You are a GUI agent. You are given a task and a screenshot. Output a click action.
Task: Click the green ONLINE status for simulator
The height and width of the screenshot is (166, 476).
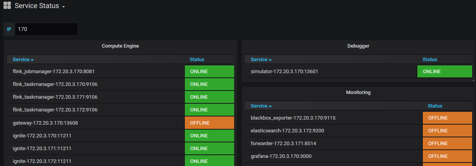pos(444,72)
